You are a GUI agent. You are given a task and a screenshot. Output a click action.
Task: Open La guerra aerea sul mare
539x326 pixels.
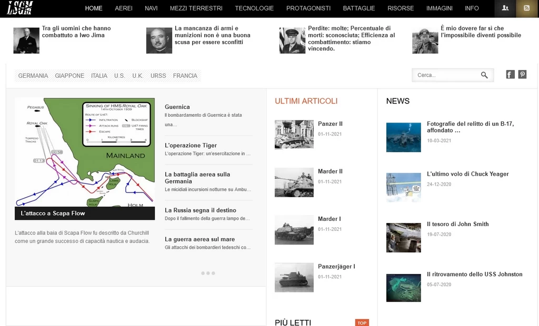[199, 239]
